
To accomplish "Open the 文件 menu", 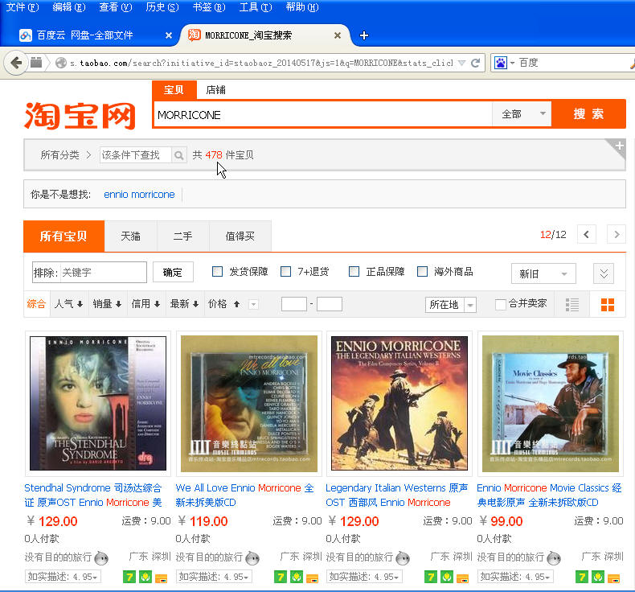I will pos(23,7).
